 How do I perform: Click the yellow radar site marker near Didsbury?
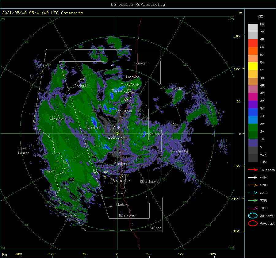click(117, 133)
